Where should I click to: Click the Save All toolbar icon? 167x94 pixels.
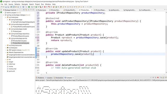point(8,7)
